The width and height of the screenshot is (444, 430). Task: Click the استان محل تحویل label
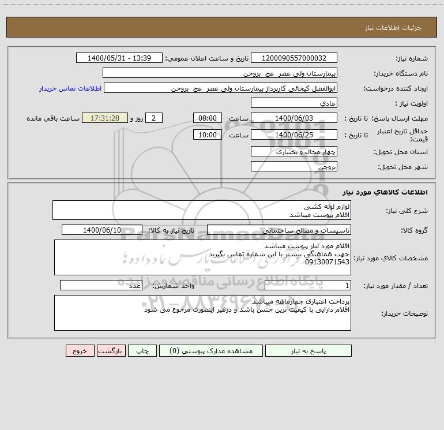[401, 152]
